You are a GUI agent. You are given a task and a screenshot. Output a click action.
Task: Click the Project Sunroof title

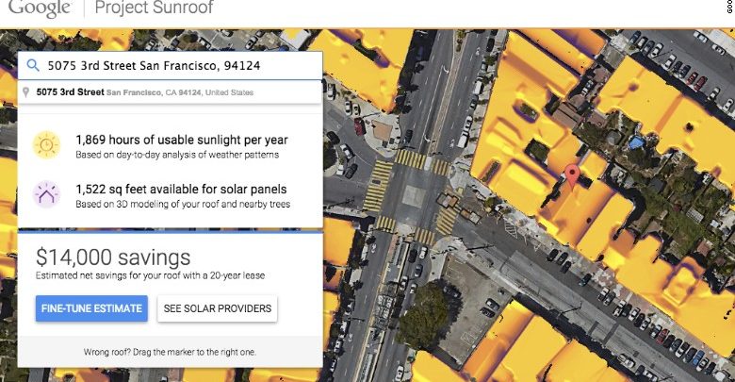(x=154, y=7)
